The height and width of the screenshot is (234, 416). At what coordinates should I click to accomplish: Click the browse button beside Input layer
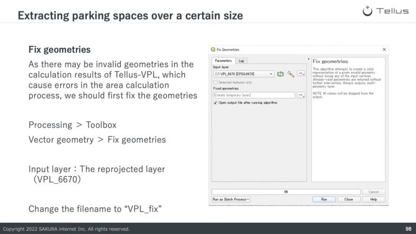click(301, 74)
